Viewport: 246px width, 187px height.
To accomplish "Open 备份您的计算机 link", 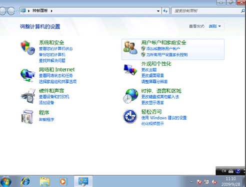I will pyautogui.click(x=52, y=55).
